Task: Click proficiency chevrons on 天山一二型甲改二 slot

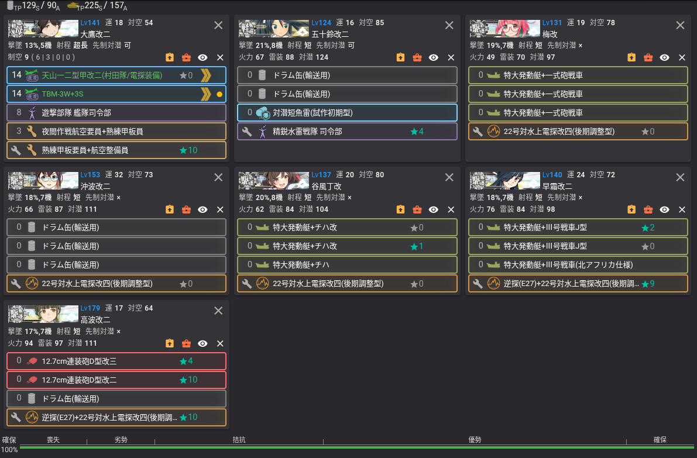Action: click(205, 75)
